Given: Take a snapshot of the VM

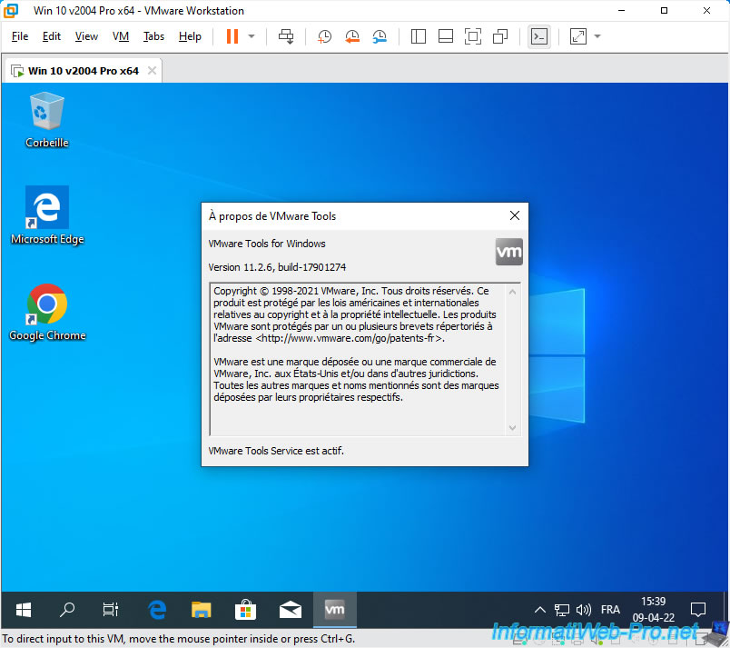Looking at the screenshot, I should [x=324, y=36].
